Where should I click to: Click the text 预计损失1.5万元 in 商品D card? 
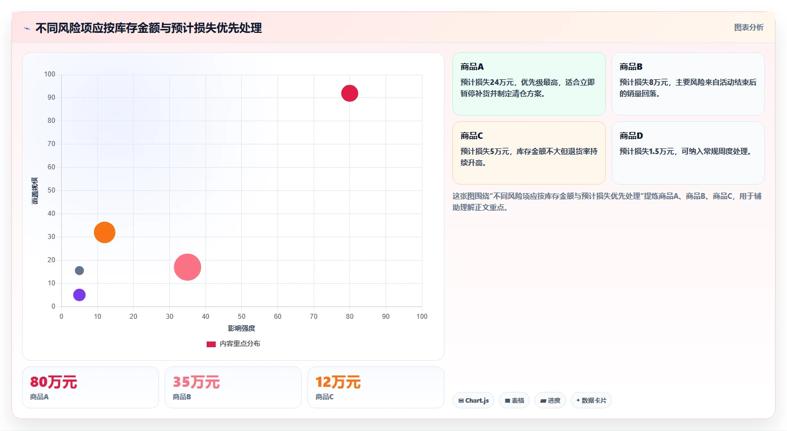(x=647, y=151)
